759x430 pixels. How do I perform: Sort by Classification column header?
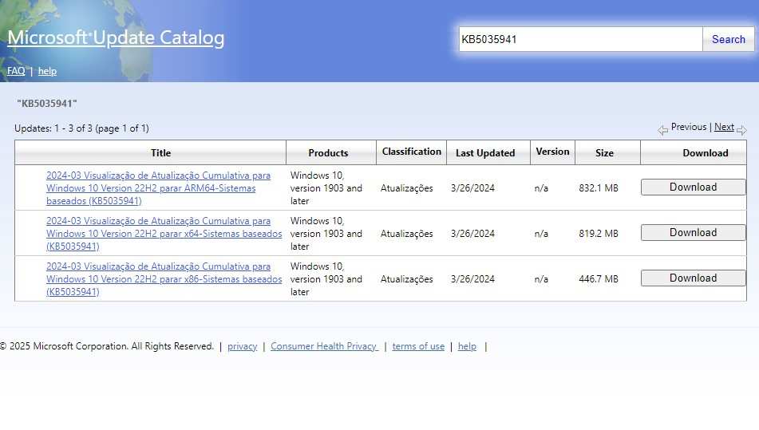tap(411, 152)
